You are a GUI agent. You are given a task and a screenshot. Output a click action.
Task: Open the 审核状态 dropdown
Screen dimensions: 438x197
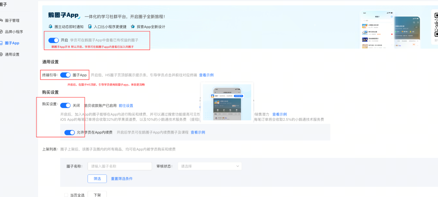click(209, 166)
